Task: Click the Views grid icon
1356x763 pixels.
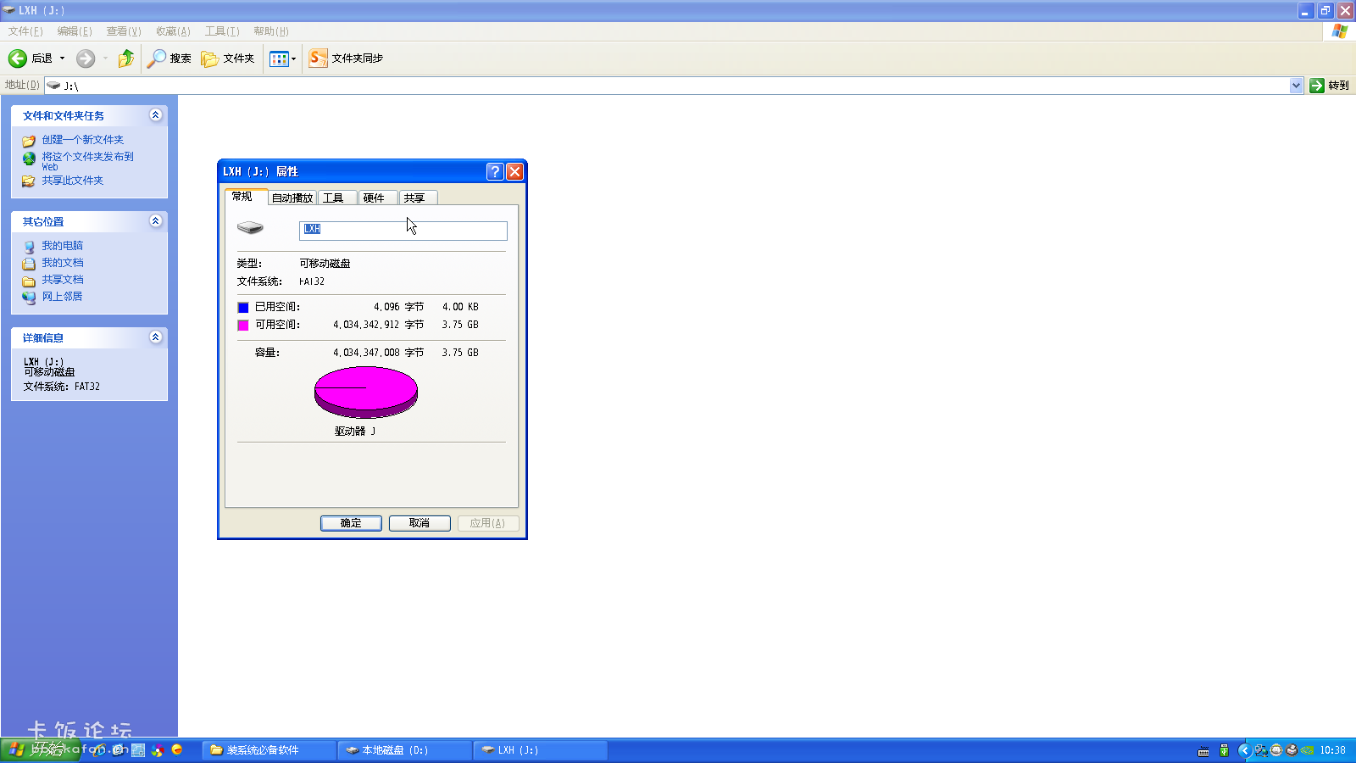Action: coord(279,58)
